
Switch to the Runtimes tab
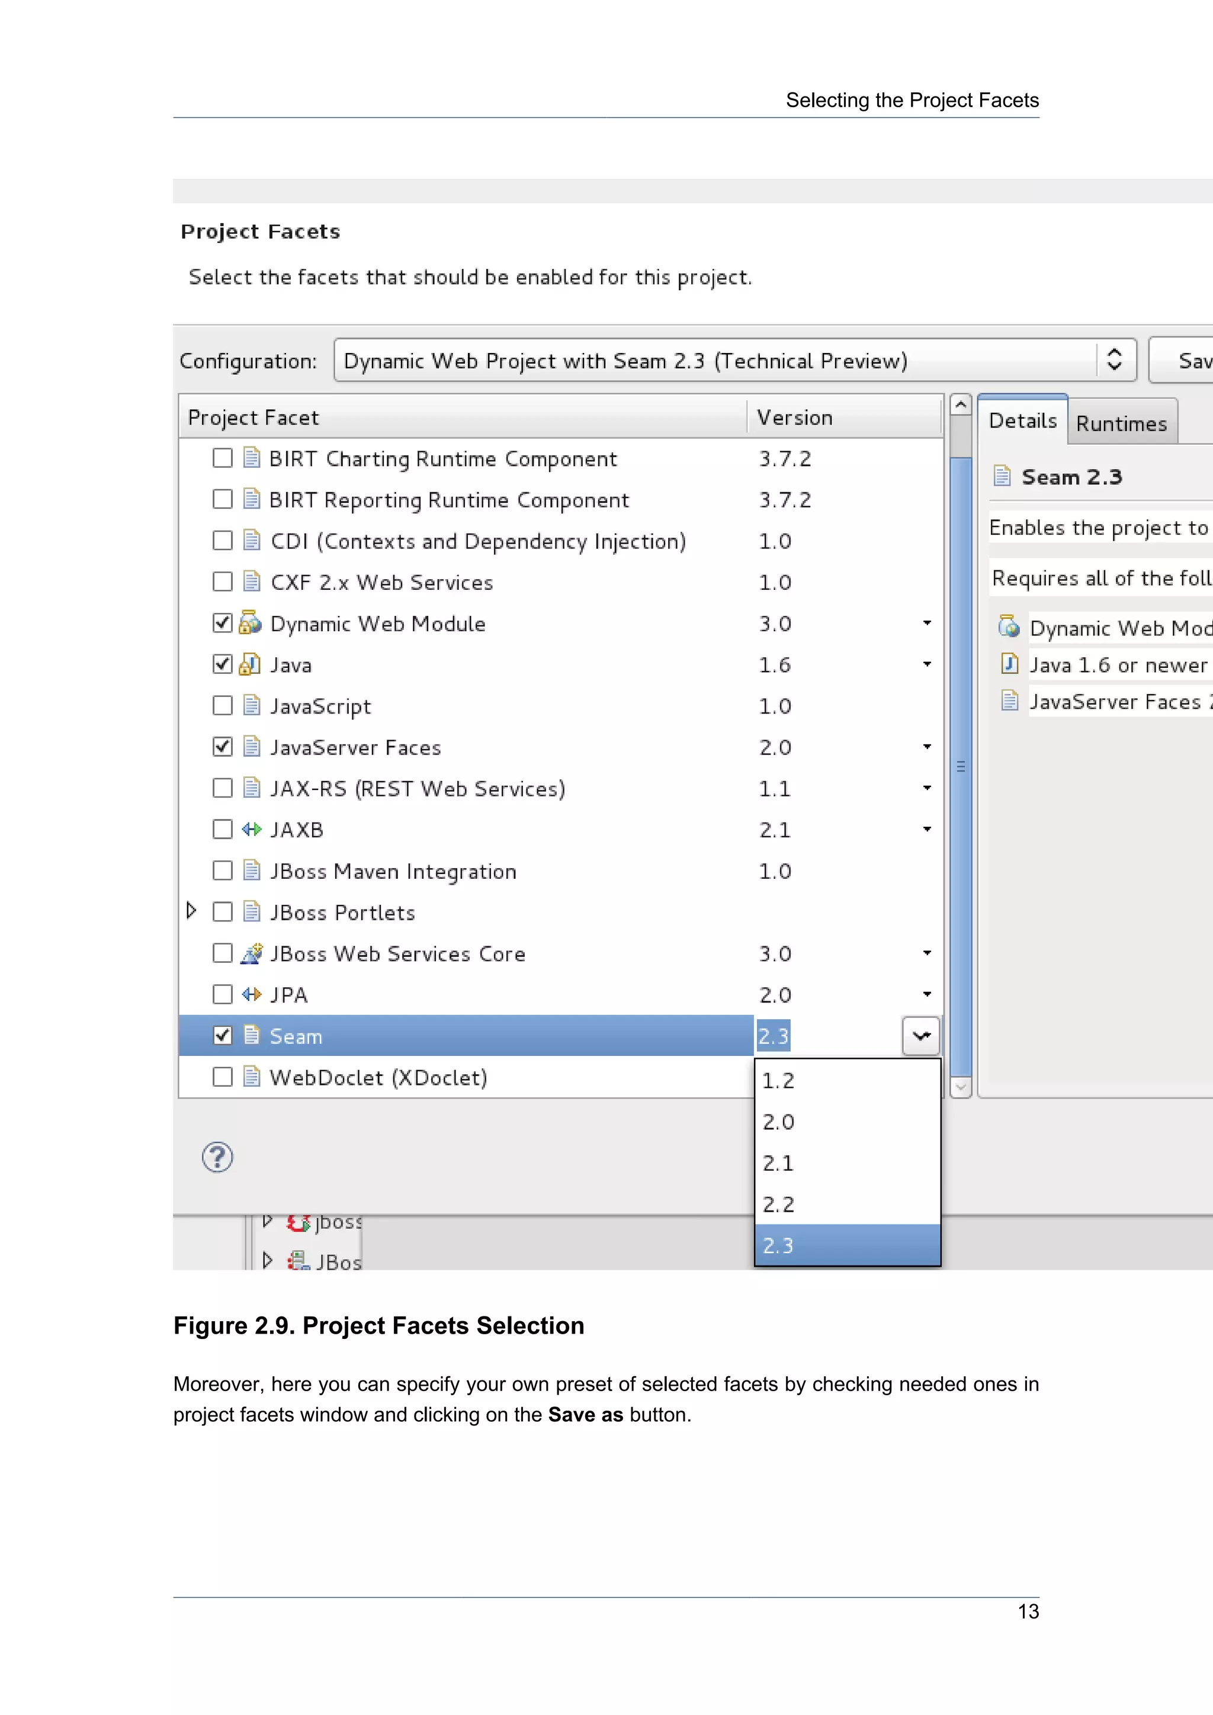[x=1122, y=423]
